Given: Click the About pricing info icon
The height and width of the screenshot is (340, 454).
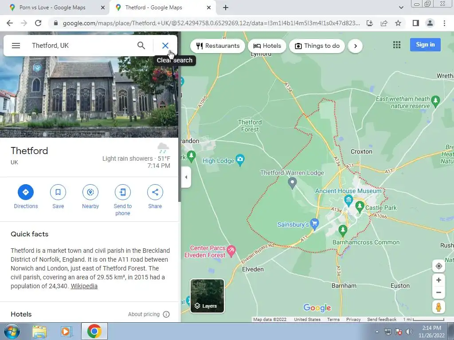Looking at the screenshot, I should [166, 314].
